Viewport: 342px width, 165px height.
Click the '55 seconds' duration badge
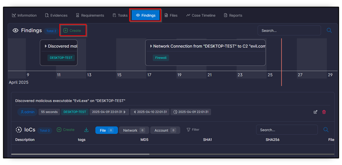(x=49, y=112)
